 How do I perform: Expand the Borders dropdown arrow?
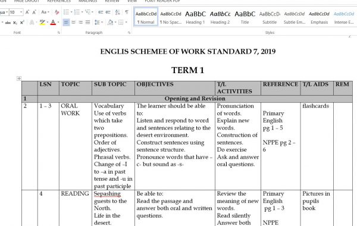(x=126, y=23)
